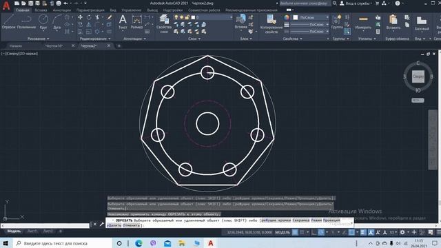
Task: Open the Вид ribbon tab
Action: tap(113, 10)
